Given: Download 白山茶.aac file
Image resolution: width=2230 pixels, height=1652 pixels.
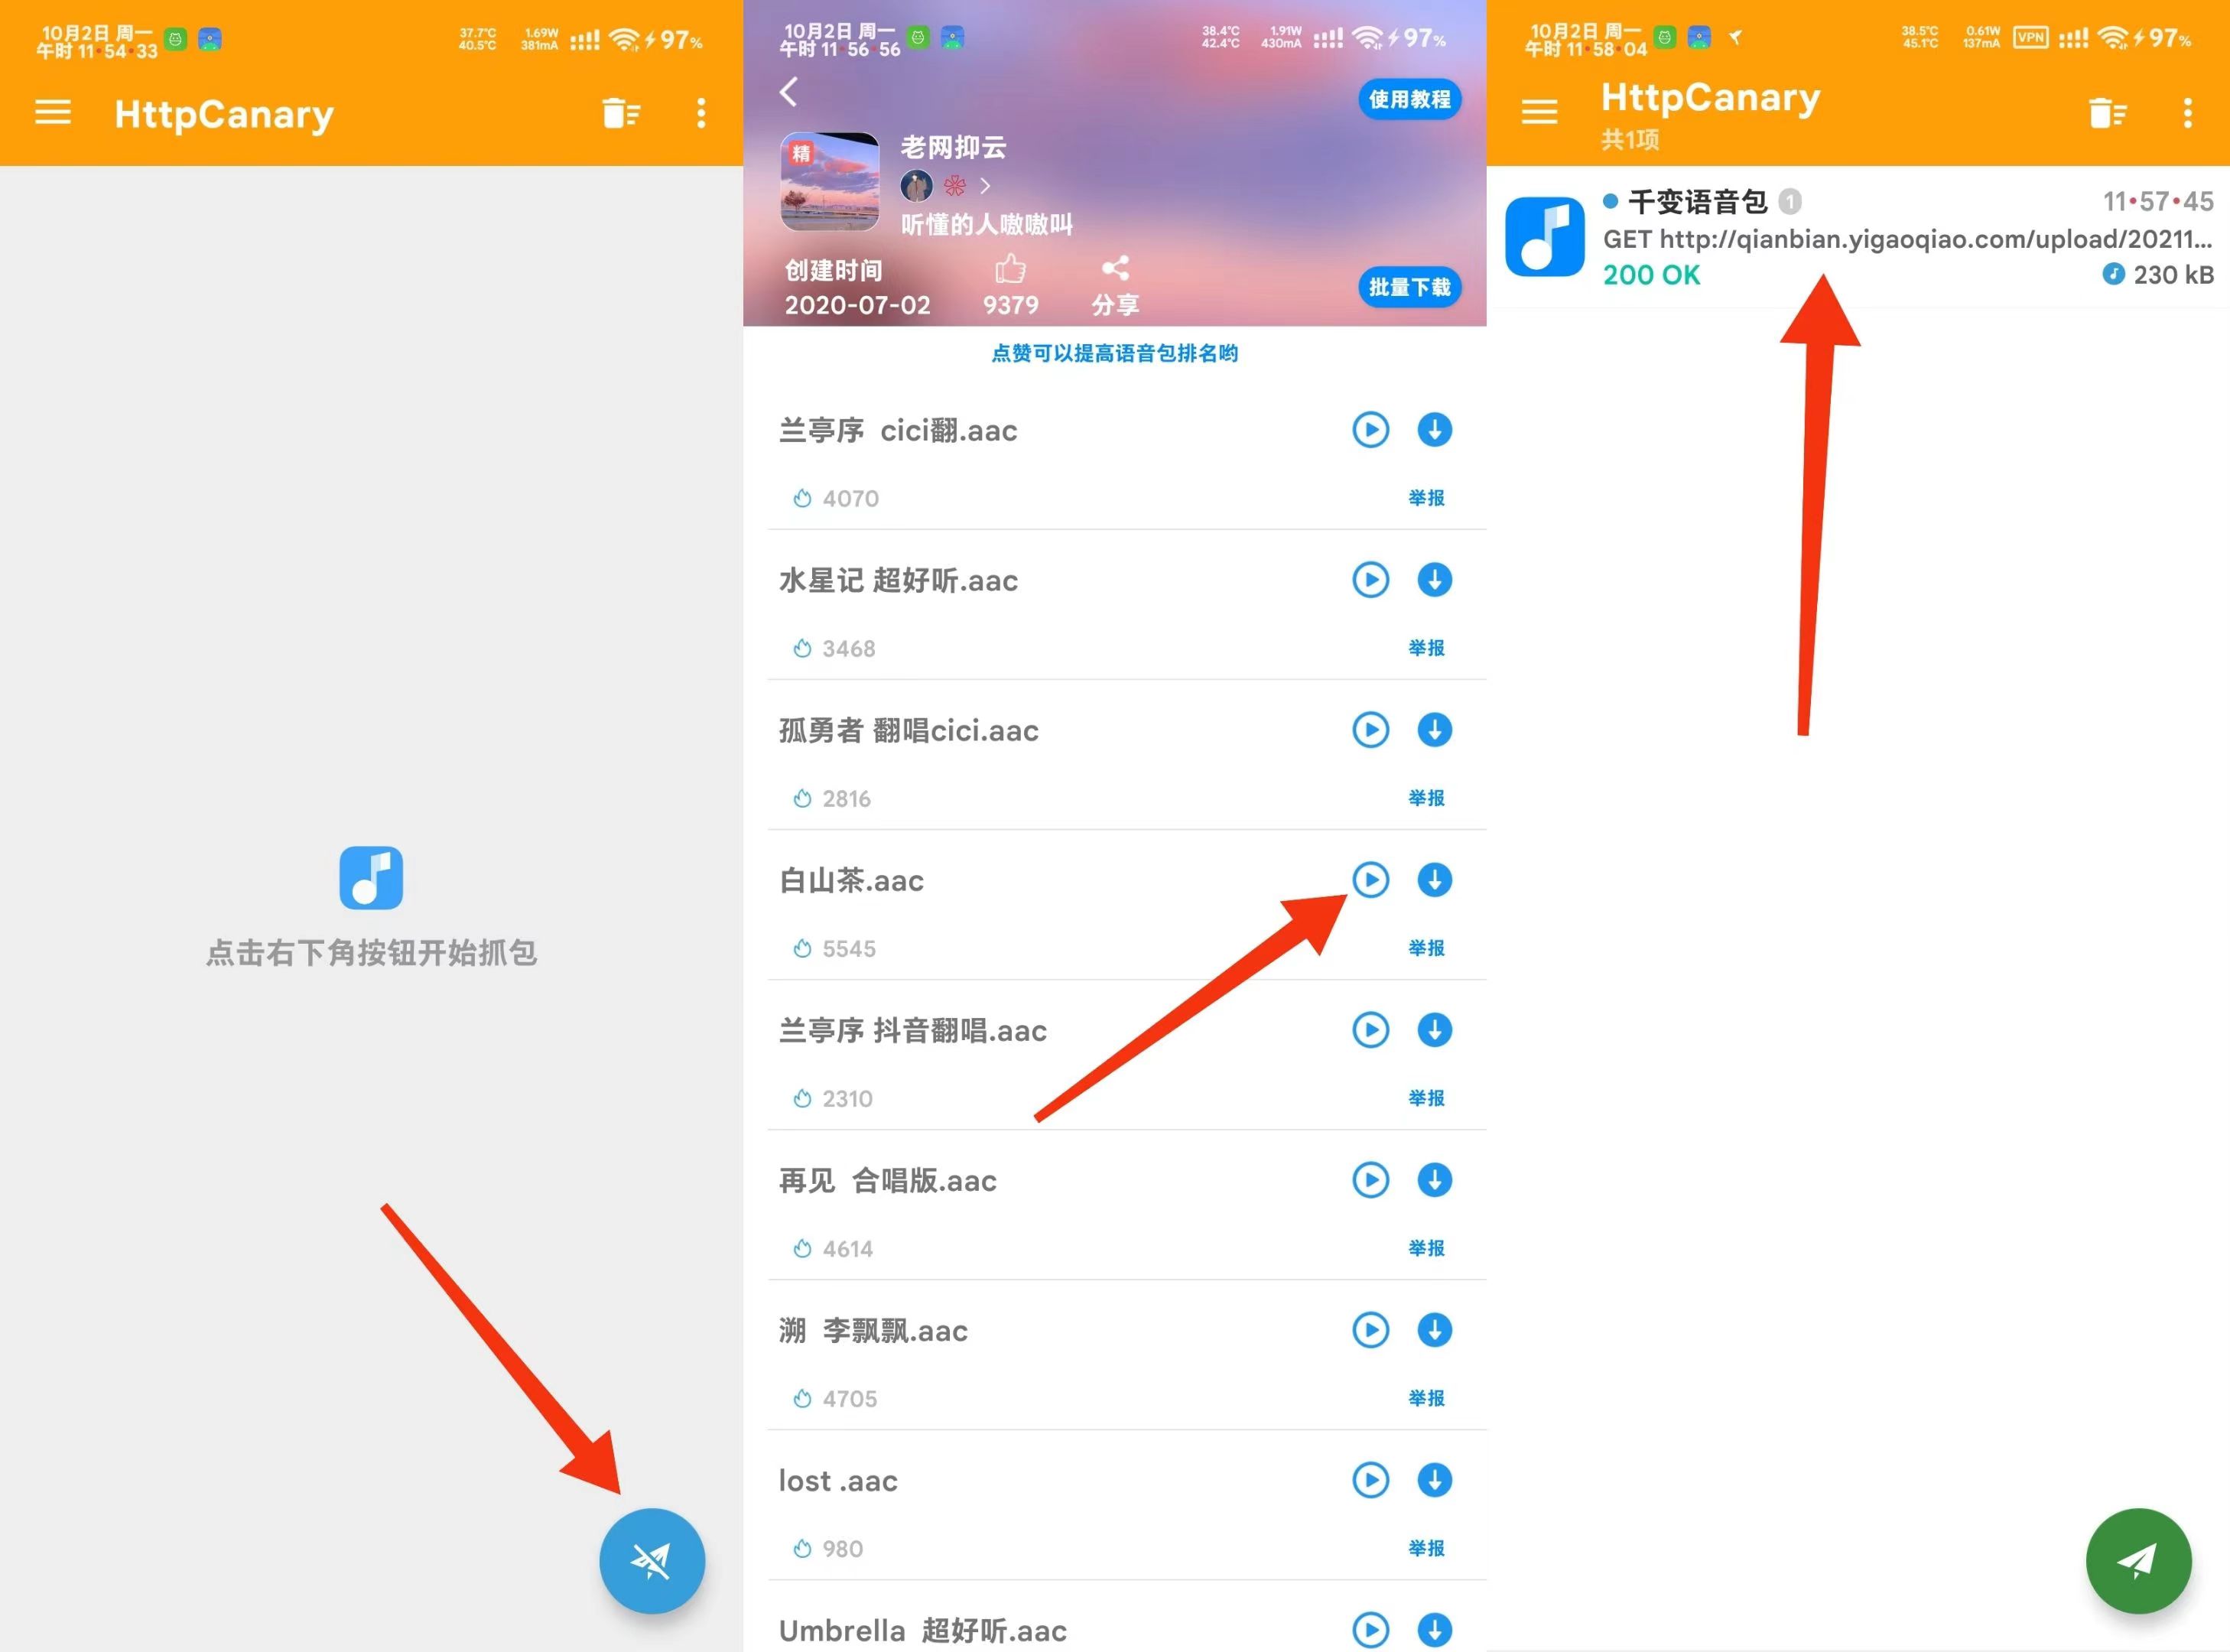Looking at the screenshot, I should [x=1430, y=880].
